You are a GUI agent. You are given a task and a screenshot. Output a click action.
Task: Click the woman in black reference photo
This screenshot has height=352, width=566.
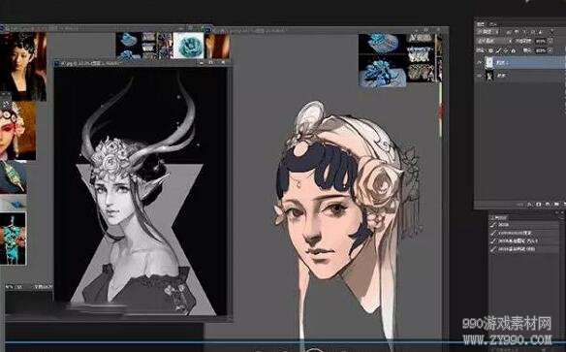point(23,67)
